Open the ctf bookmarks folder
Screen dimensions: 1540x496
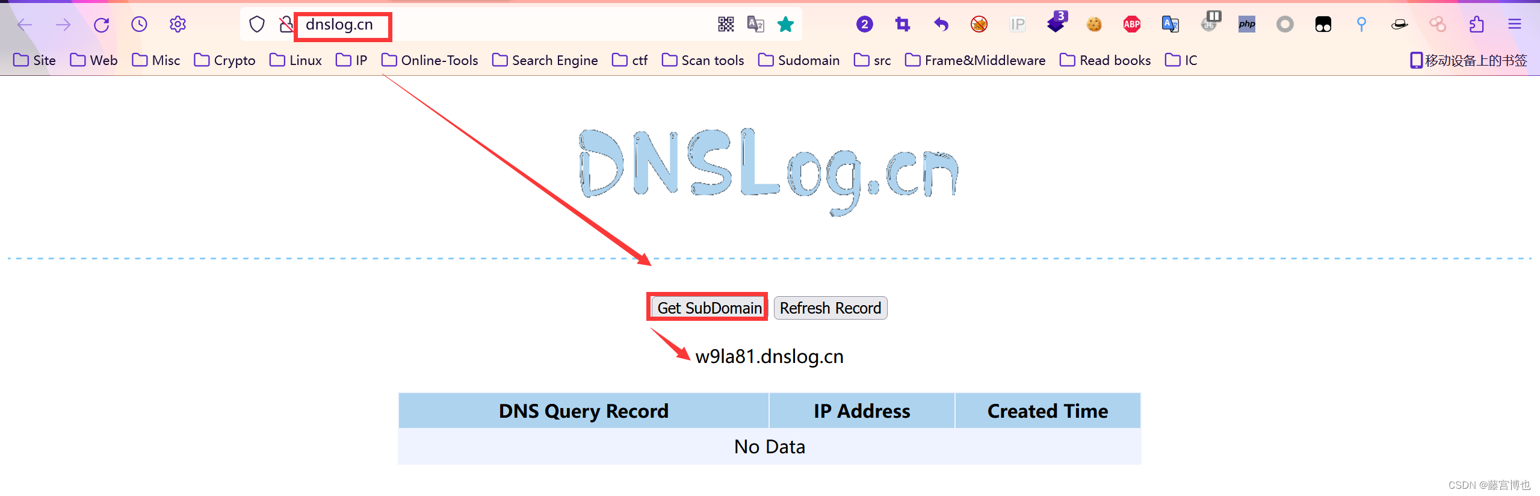(629, 60)
